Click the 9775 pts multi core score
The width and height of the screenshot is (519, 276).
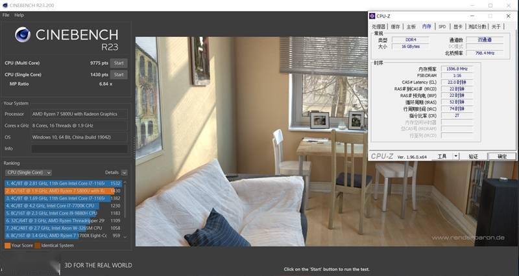point(99,63)
